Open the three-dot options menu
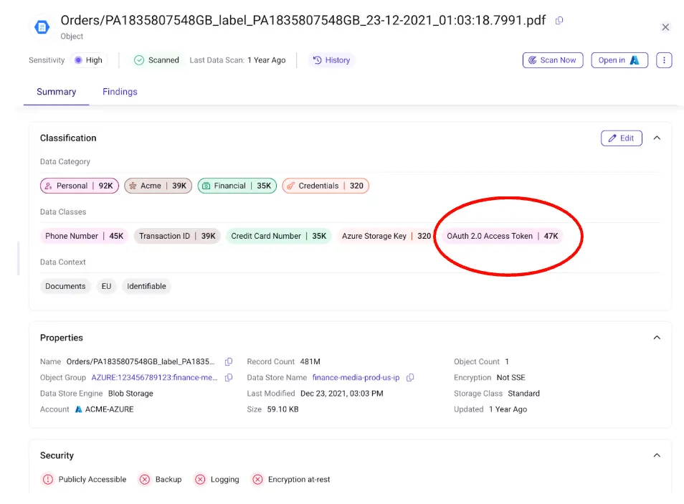 (x=664, y=60)
